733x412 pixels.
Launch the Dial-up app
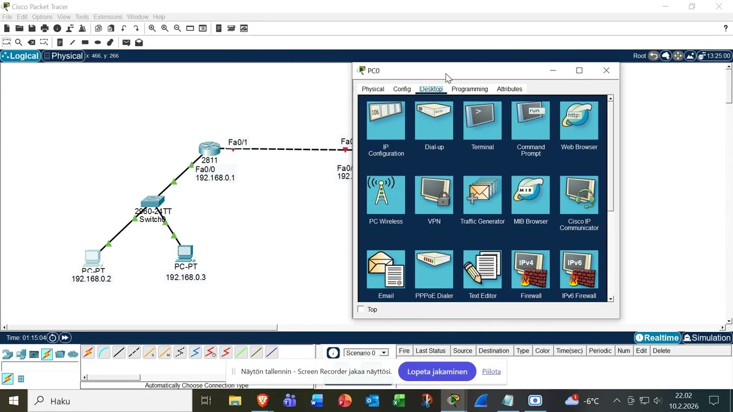(434, 126)
